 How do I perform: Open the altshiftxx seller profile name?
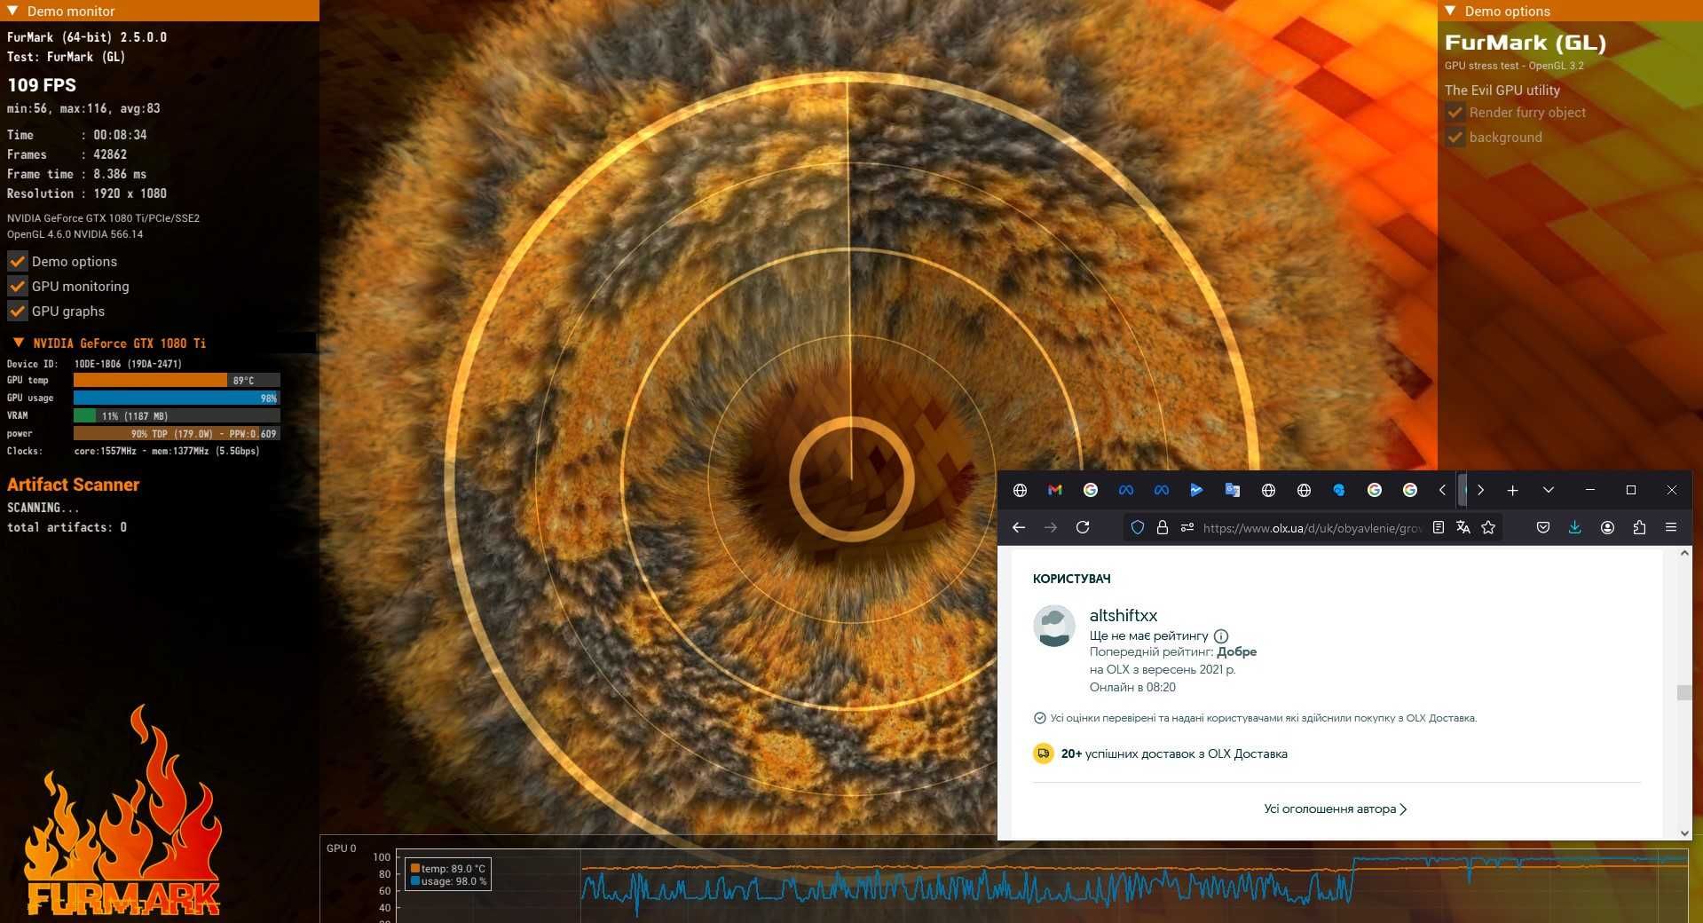pos(1123,615)
